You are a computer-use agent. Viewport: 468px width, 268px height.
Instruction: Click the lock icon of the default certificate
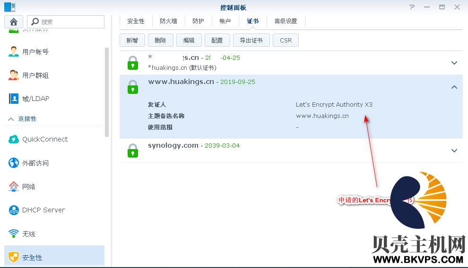click(133, 63)
